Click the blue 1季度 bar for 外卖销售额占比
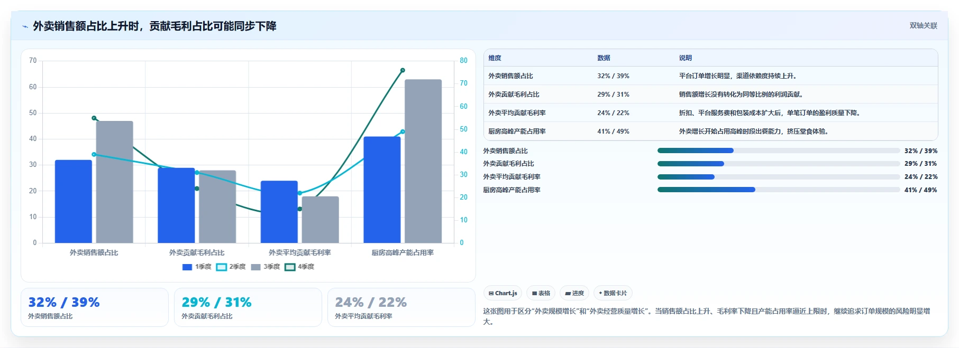Image resolution: width=959 pixels, height=348 pixels. pos(74,201)
